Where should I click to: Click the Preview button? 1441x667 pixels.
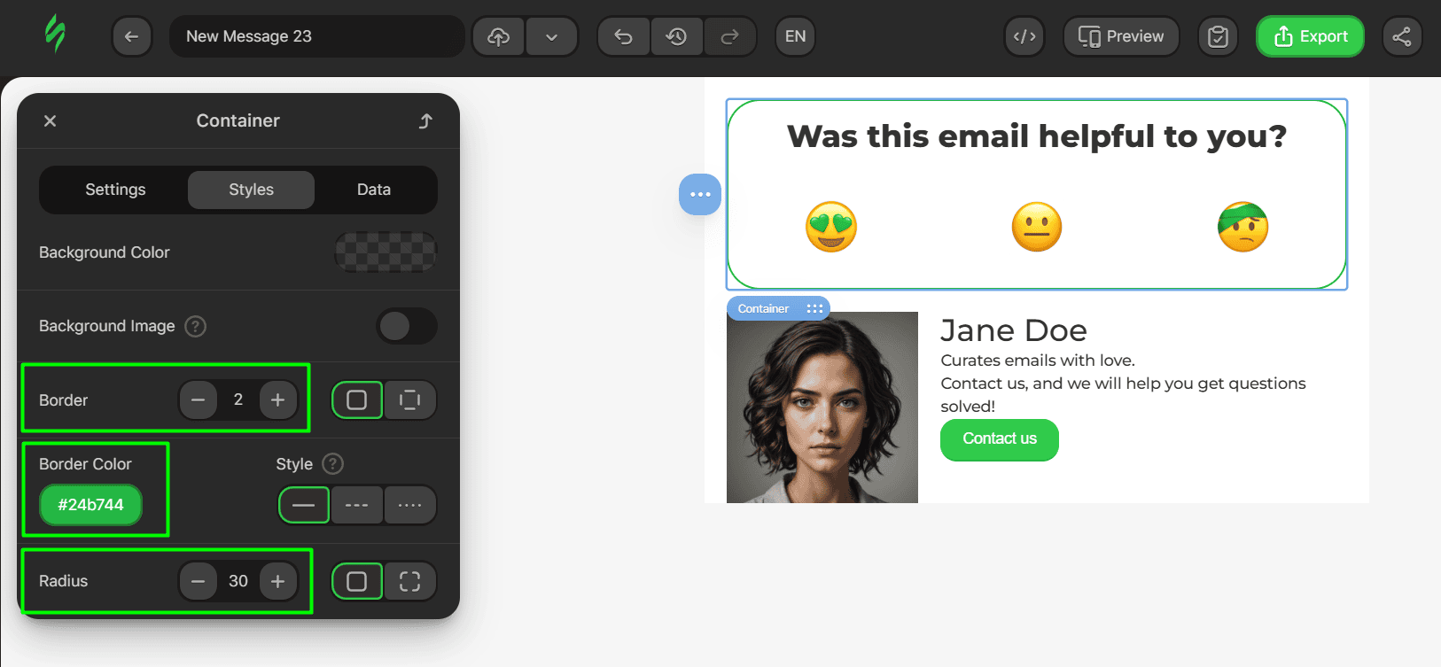point(1120,36)
